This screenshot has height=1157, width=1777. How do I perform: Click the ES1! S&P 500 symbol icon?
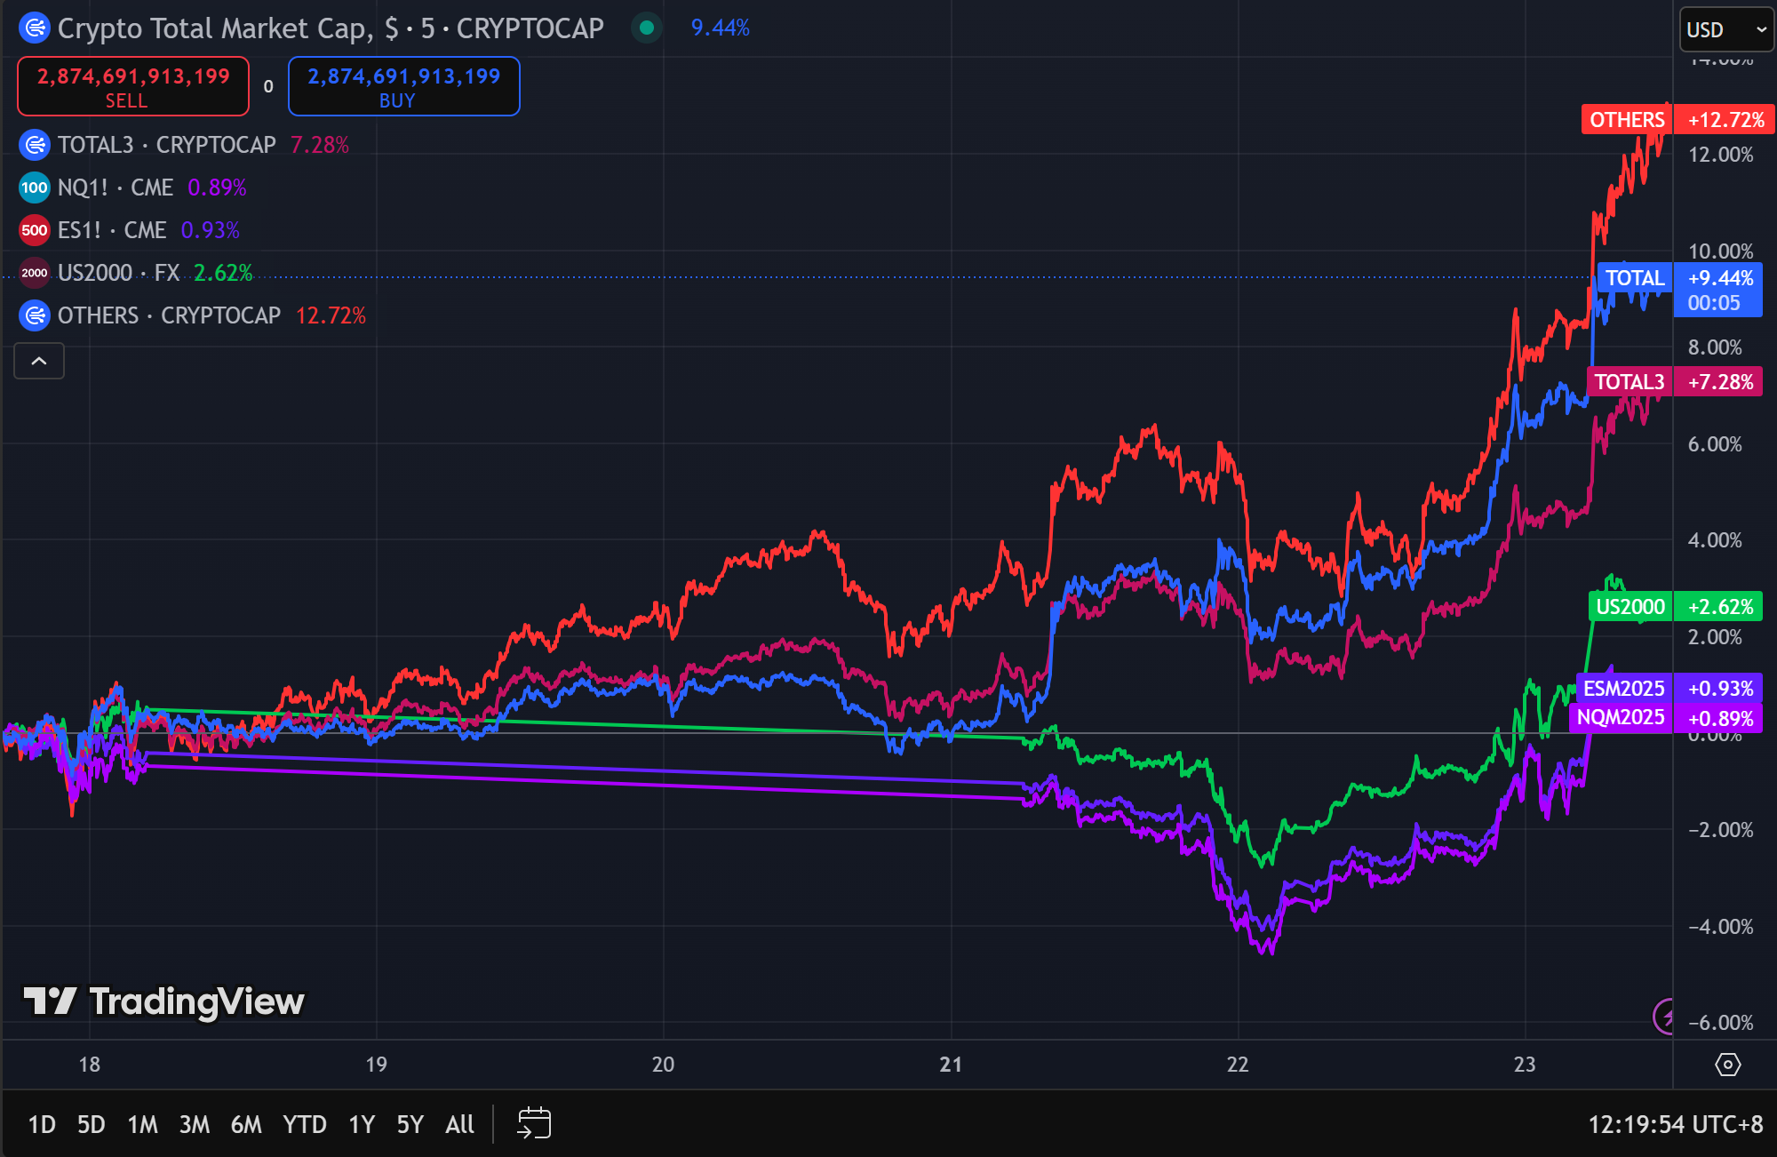[x=34, y=230]
